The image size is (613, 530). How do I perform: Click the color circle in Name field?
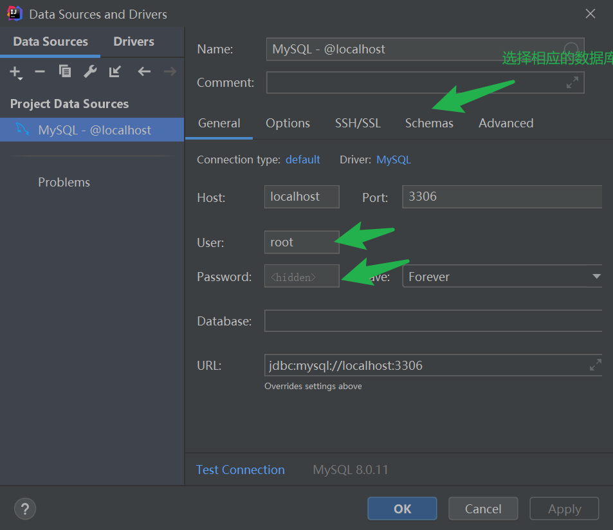pos(571,50)
